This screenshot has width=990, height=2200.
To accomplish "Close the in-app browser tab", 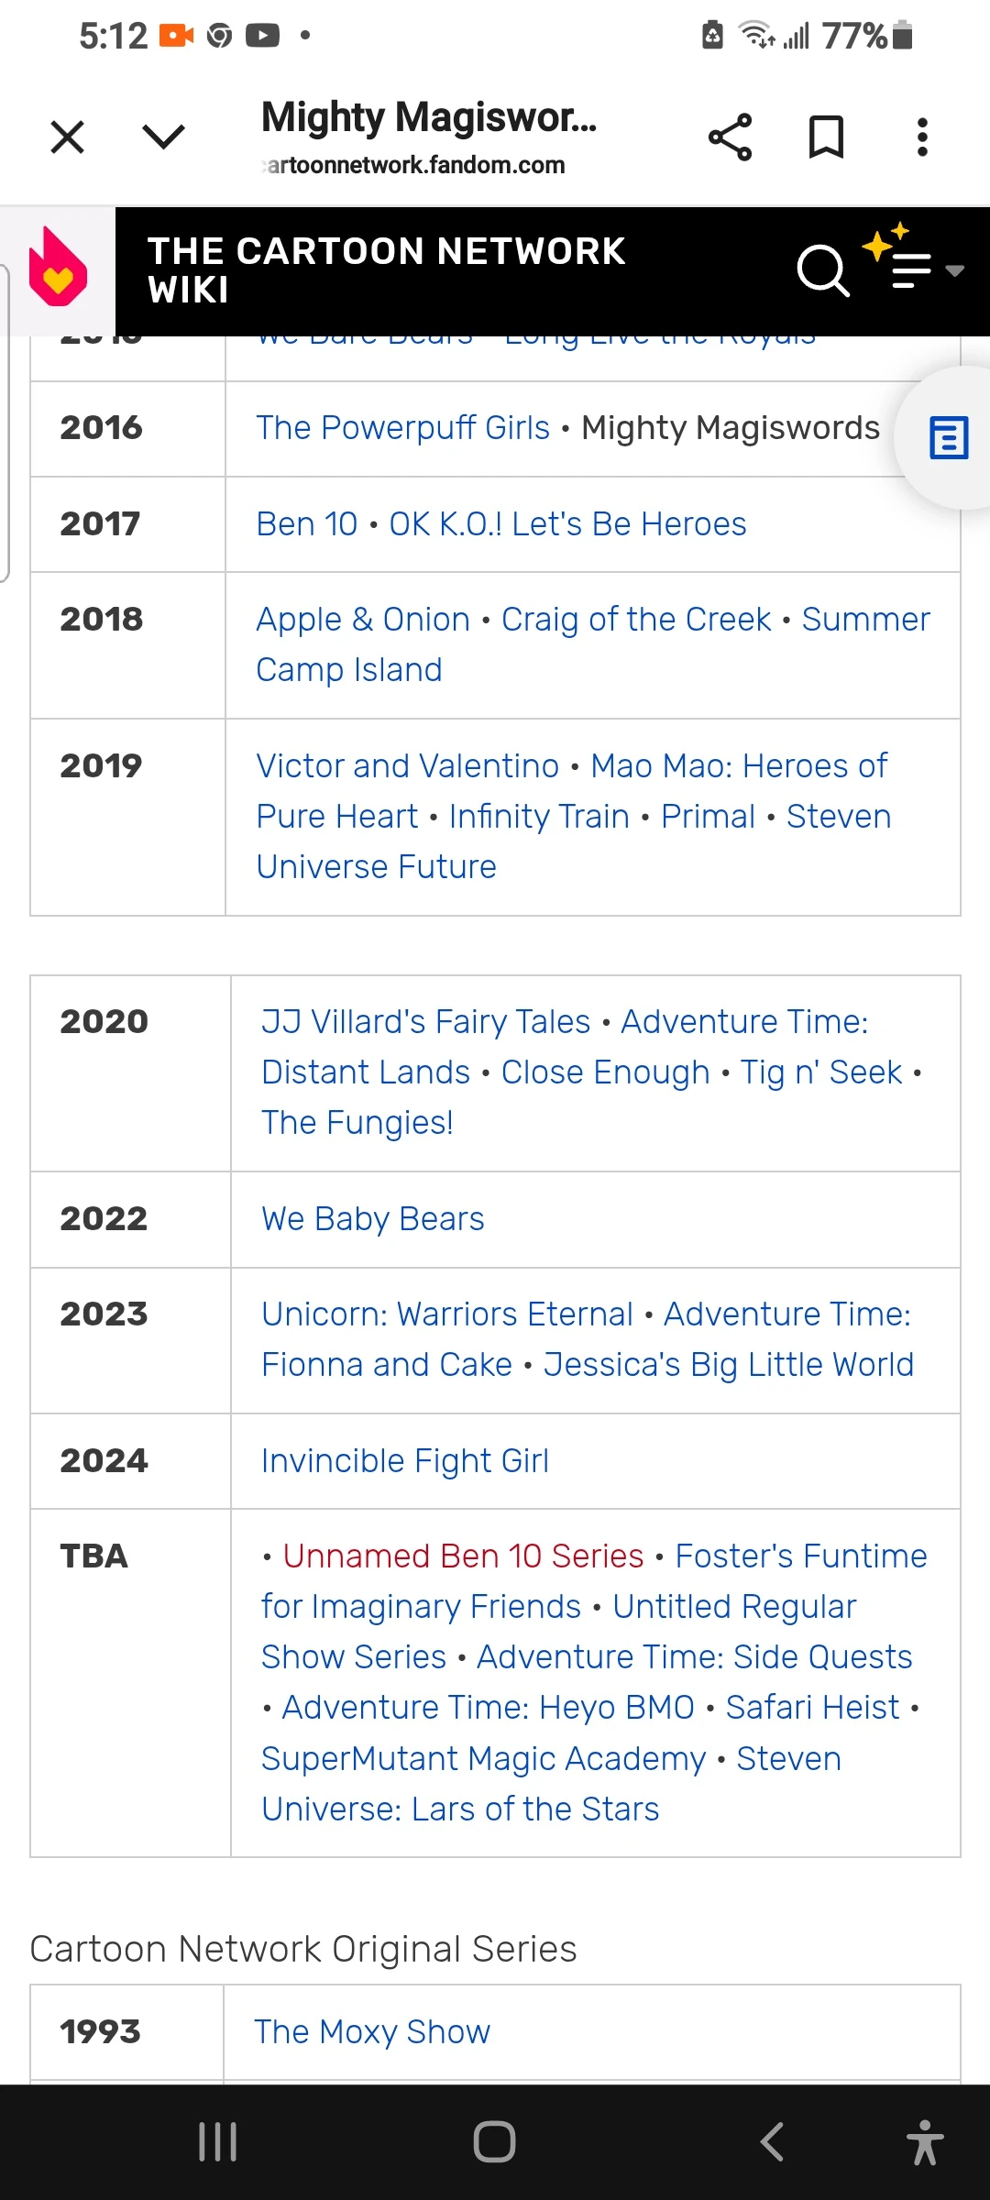I will click(67, 137).
